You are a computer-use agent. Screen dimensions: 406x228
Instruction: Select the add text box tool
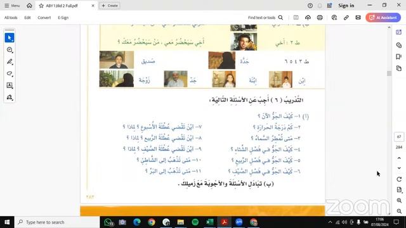pyautogui.click(x=10, y=85)
